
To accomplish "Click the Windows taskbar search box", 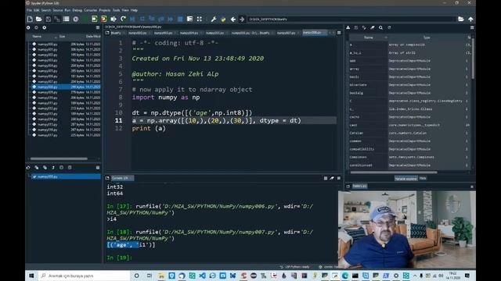I will click(x=84, y=276).
